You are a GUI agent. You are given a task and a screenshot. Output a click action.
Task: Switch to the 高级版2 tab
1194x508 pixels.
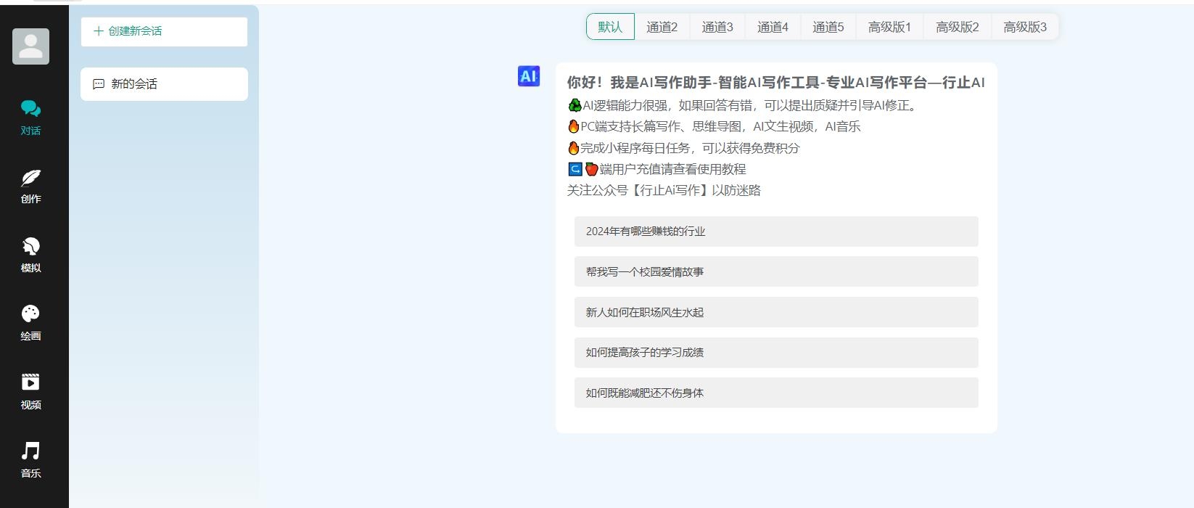click(958, 27)
